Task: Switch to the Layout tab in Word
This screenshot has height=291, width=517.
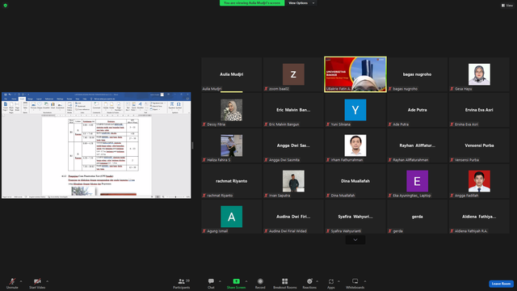Action: click(x=39, y=99)
